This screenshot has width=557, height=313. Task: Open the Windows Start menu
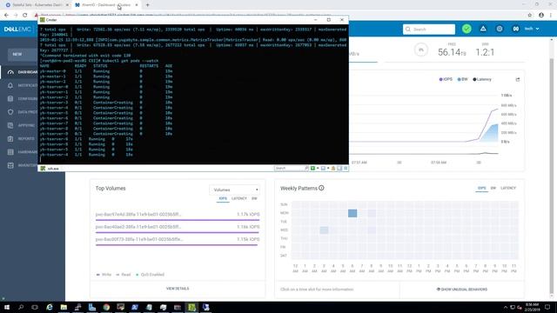(7, 307)
